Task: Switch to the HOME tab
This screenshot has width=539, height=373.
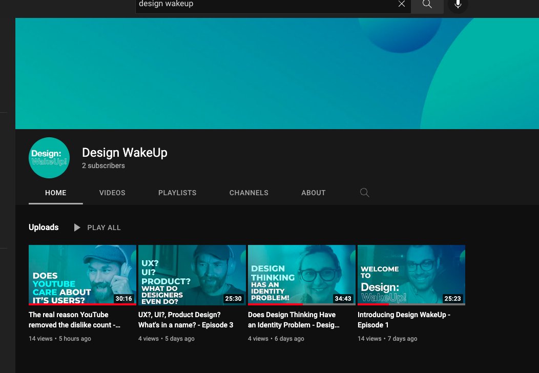Action: coord(56,193)
